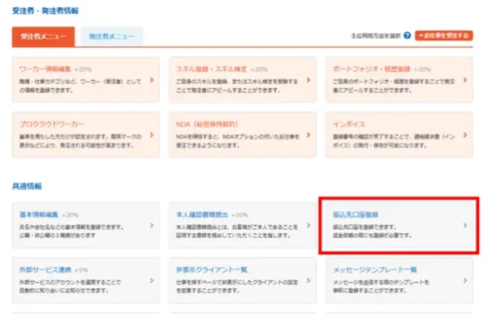Click the chevron on 基本情報編集 card
Image resolution: width=487 pixels, height=314 pixels.
click(x=152, y=226)
